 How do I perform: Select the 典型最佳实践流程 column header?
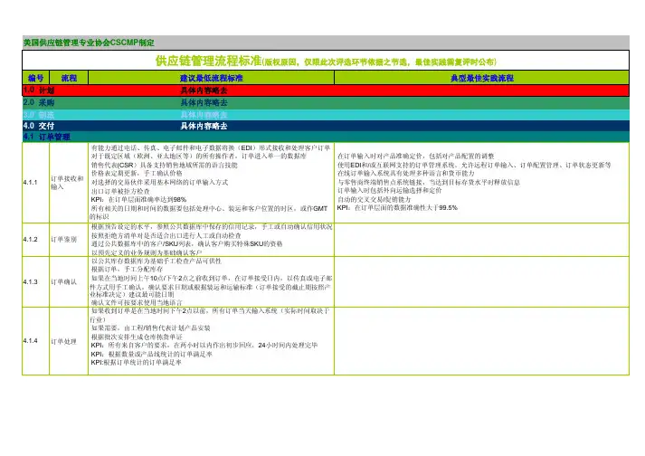pyautogui.click(x=480, y=80)
